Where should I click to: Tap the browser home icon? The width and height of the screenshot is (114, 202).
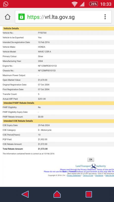(x=8, y=17)
